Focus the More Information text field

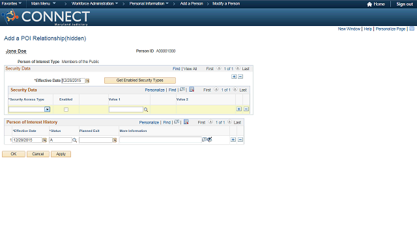click(160, 140)
